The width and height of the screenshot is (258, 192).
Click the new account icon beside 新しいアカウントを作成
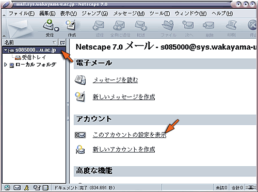click(x=80, y=149)
